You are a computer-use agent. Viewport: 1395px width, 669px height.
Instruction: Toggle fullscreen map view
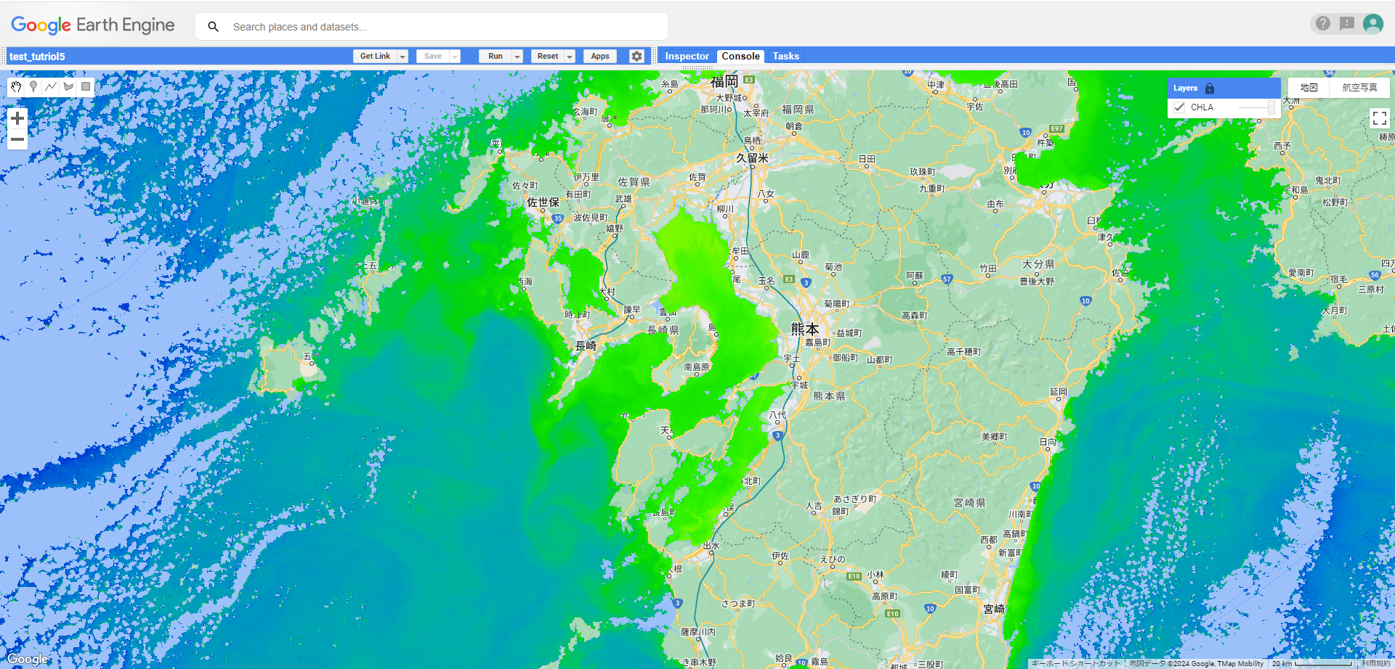point(1379,118)
